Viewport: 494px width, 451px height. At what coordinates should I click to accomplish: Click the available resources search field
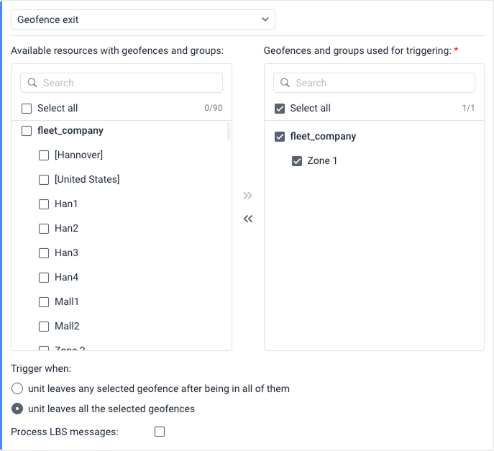[129, 83]
